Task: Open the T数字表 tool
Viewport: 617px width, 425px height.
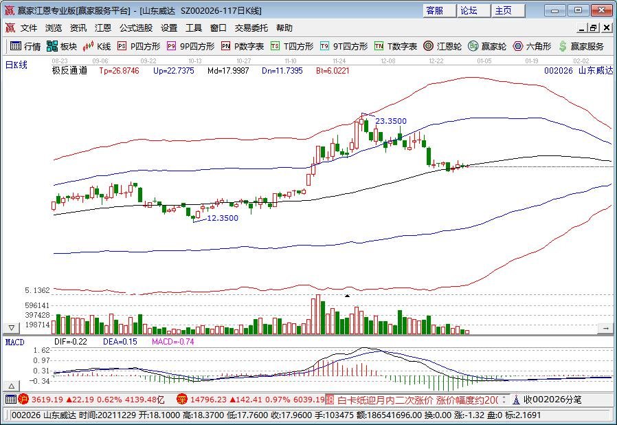Action: [x=396, y=47]
